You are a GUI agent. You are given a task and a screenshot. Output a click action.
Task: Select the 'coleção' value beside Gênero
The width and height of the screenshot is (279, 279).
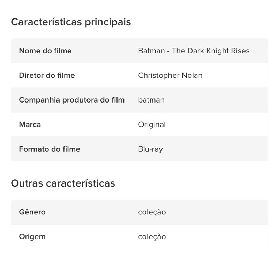152,212
